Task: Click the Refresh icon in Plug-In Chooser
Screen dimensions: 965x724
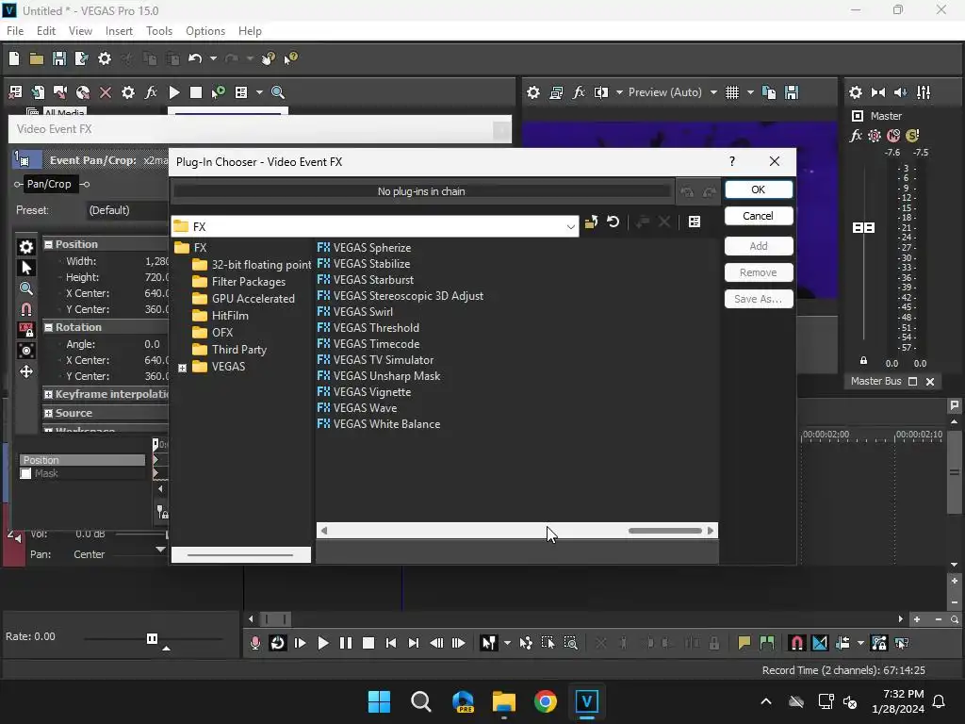Action: click(x=613, y=222)
